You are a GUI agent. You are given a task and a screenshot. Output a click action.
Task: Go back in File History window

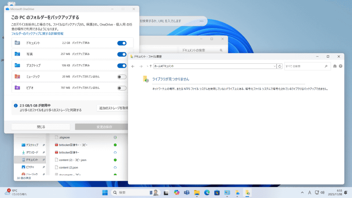pyautogui.click(x=133, y=66)
